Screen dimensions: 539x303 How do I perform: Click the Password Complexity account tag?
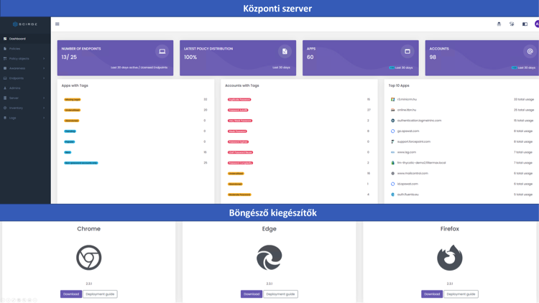(240, 163)
